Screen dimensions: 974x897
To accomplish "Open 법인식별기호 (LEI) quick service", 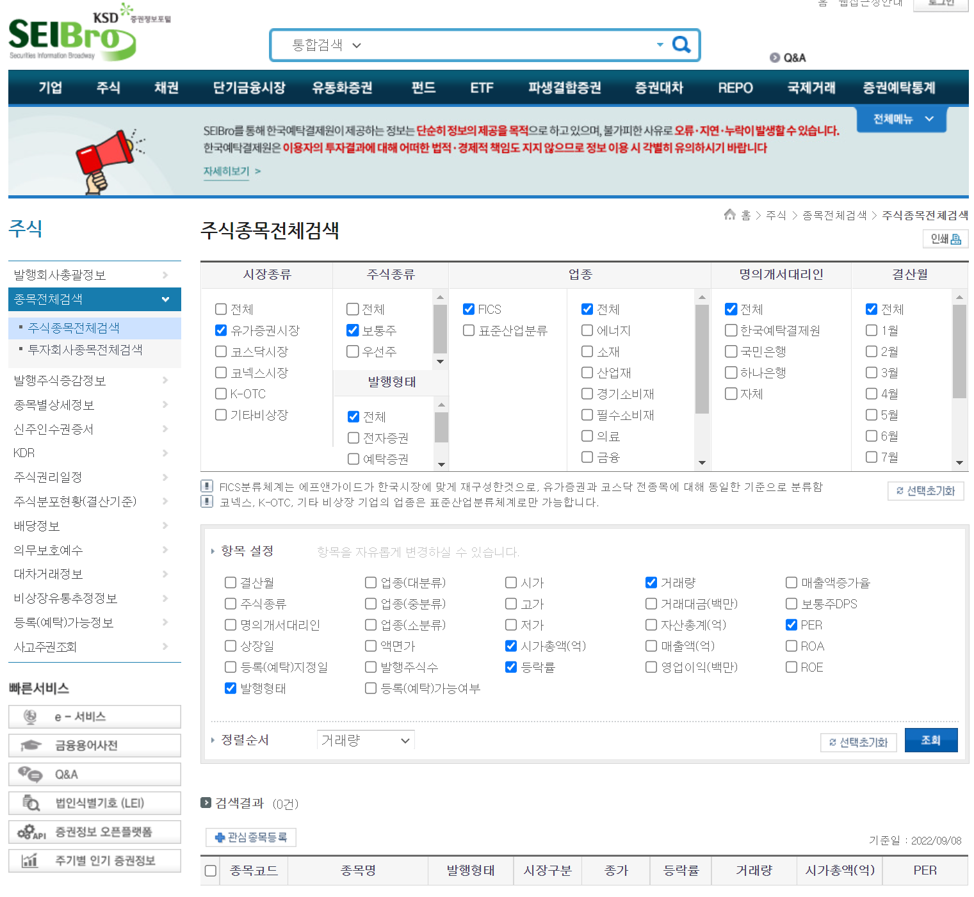I will (x=95, y=803).
